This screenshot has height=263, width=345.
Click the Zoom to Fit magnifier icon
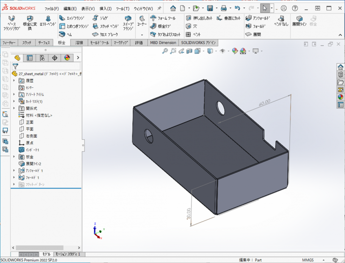point(165,51)
